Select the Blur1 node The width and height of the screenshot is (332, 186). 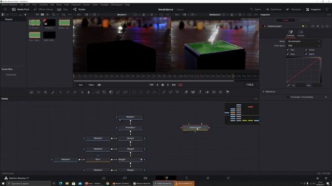point(98,160)
